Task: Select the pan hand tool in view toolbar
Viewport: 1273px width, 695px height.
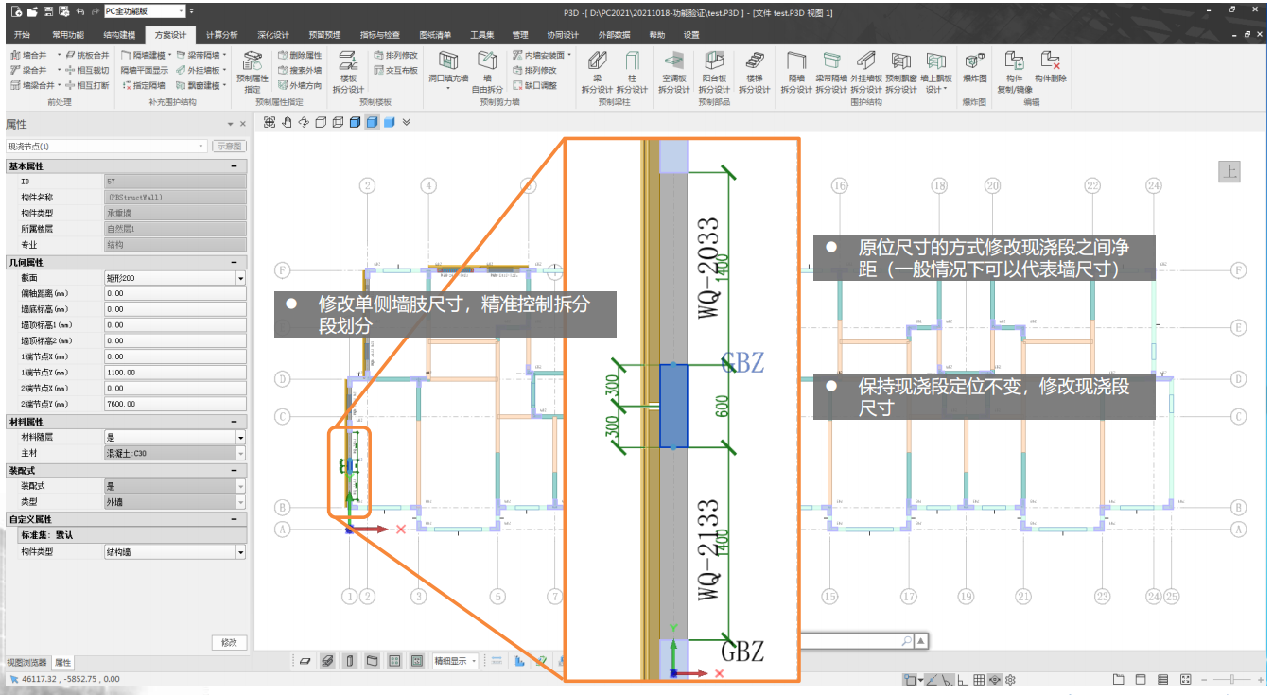Action: tap(287, 122)
